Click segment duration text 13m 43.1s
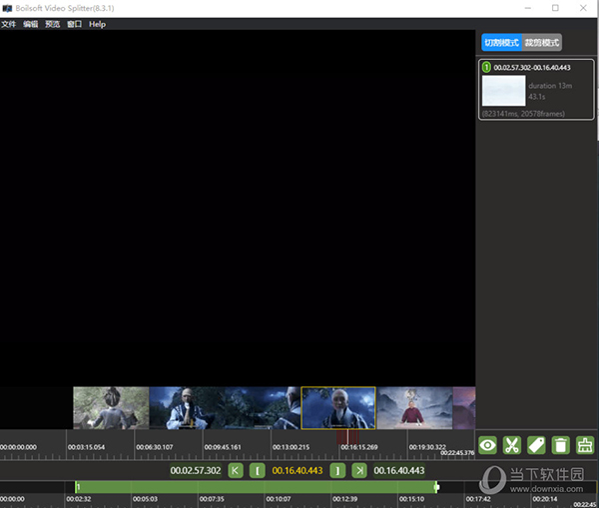This screenshot has width=599, height=508. (550, 91)
